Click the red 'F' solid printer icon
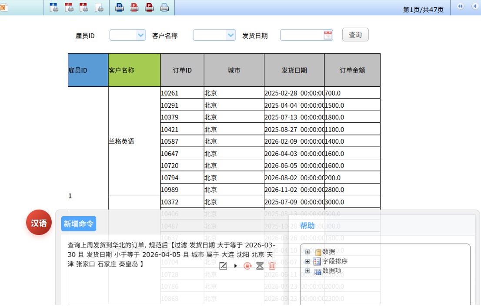Viewport: 481px width, 306px height. coord(134,7)
